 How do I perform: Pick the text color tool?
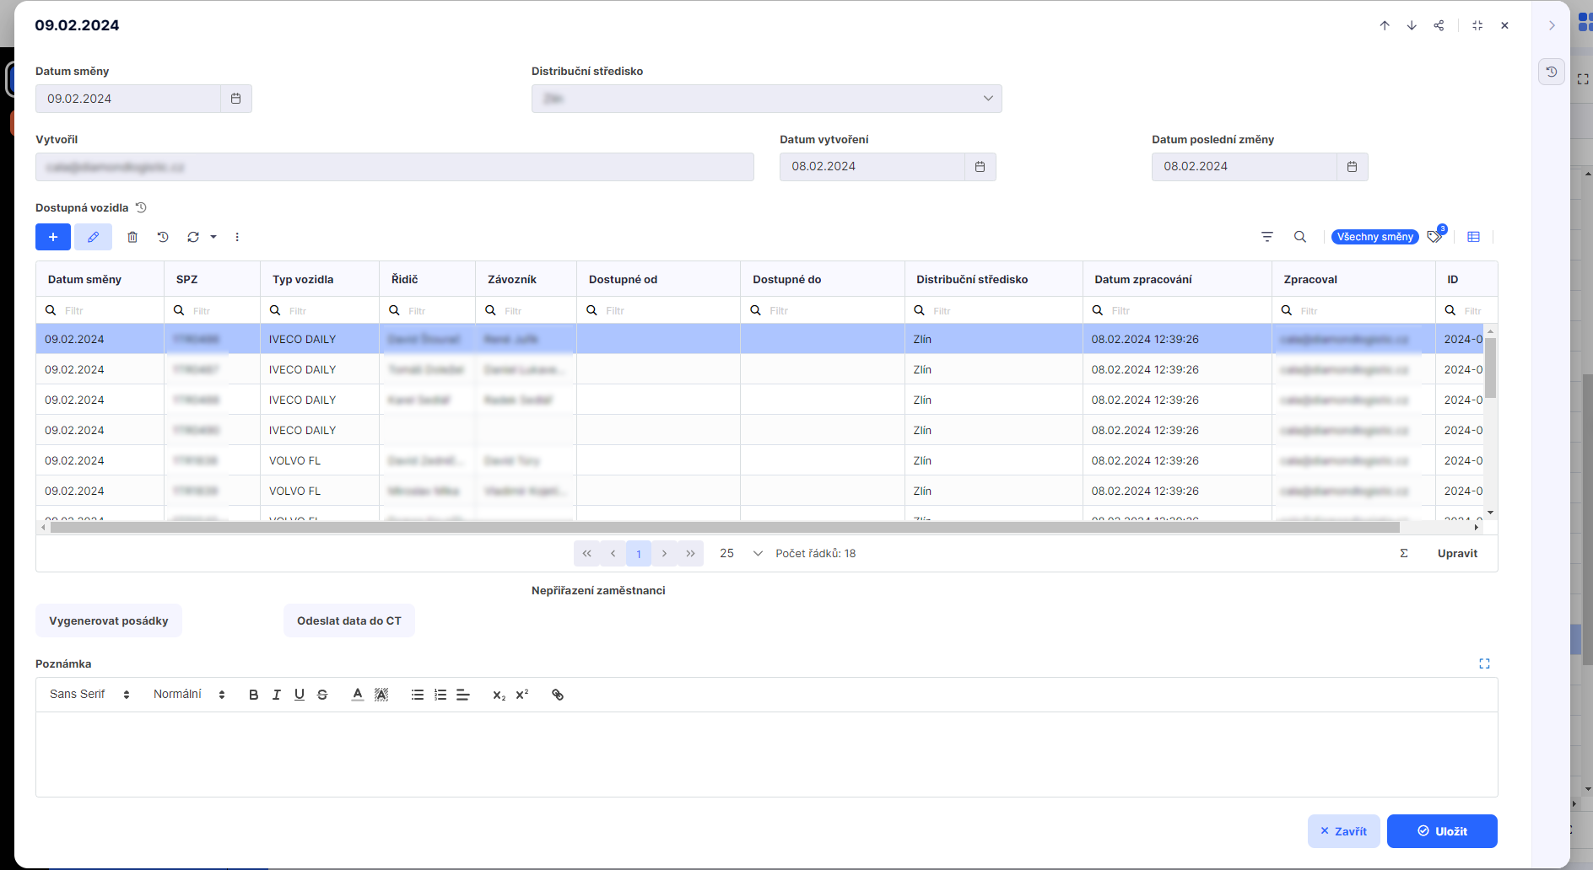pos(358,695)
